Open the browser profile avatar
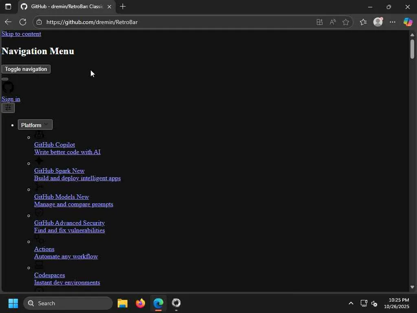The height and width of the screenshot is (313, 417). 378,22
